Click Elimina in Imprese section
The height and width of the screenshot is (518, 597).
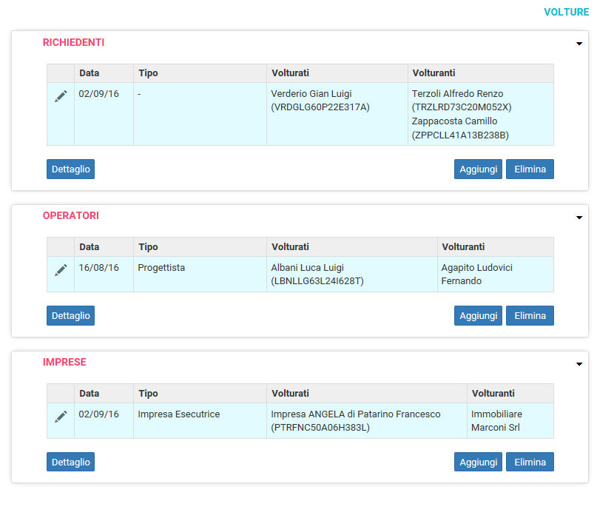(530, 462)
